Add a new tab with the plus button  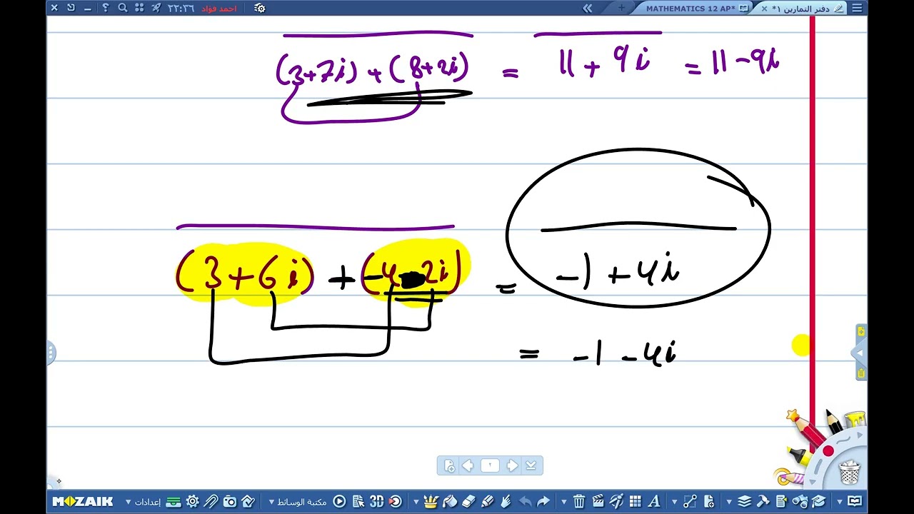(x=621, y=8)
